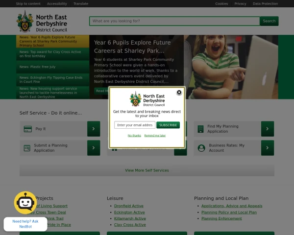Open Privacy in top bar
Viewport: 294px width, 235px height.
point(240,3)
